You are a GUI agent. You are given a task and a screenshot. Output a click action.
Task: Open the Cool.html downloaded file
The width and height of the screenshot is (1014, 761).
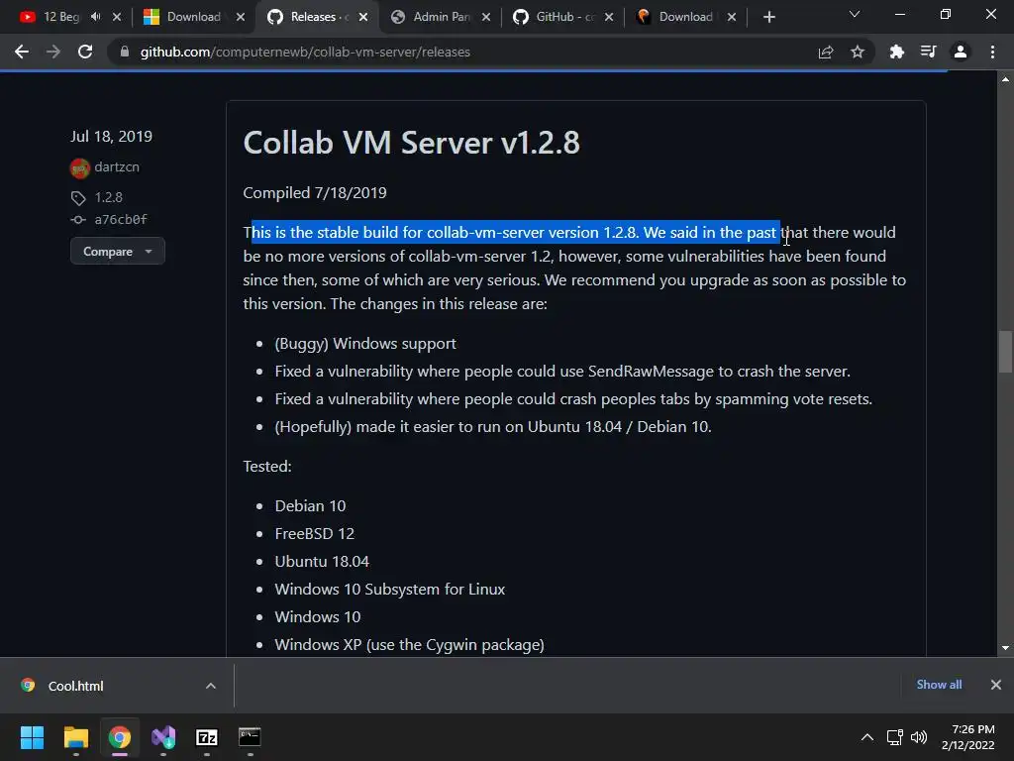75,686
